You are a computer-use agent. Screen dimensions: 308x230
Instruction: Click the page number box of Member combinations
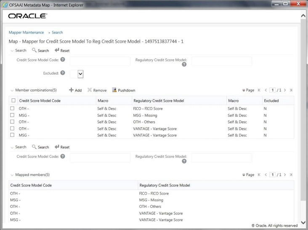[273, 90]
